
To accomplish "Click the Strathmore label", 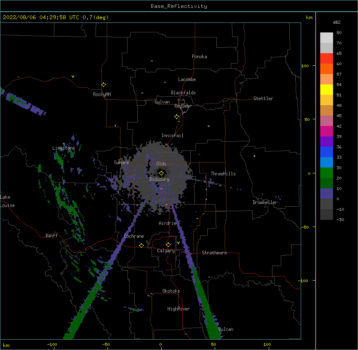I will point(214,253).
